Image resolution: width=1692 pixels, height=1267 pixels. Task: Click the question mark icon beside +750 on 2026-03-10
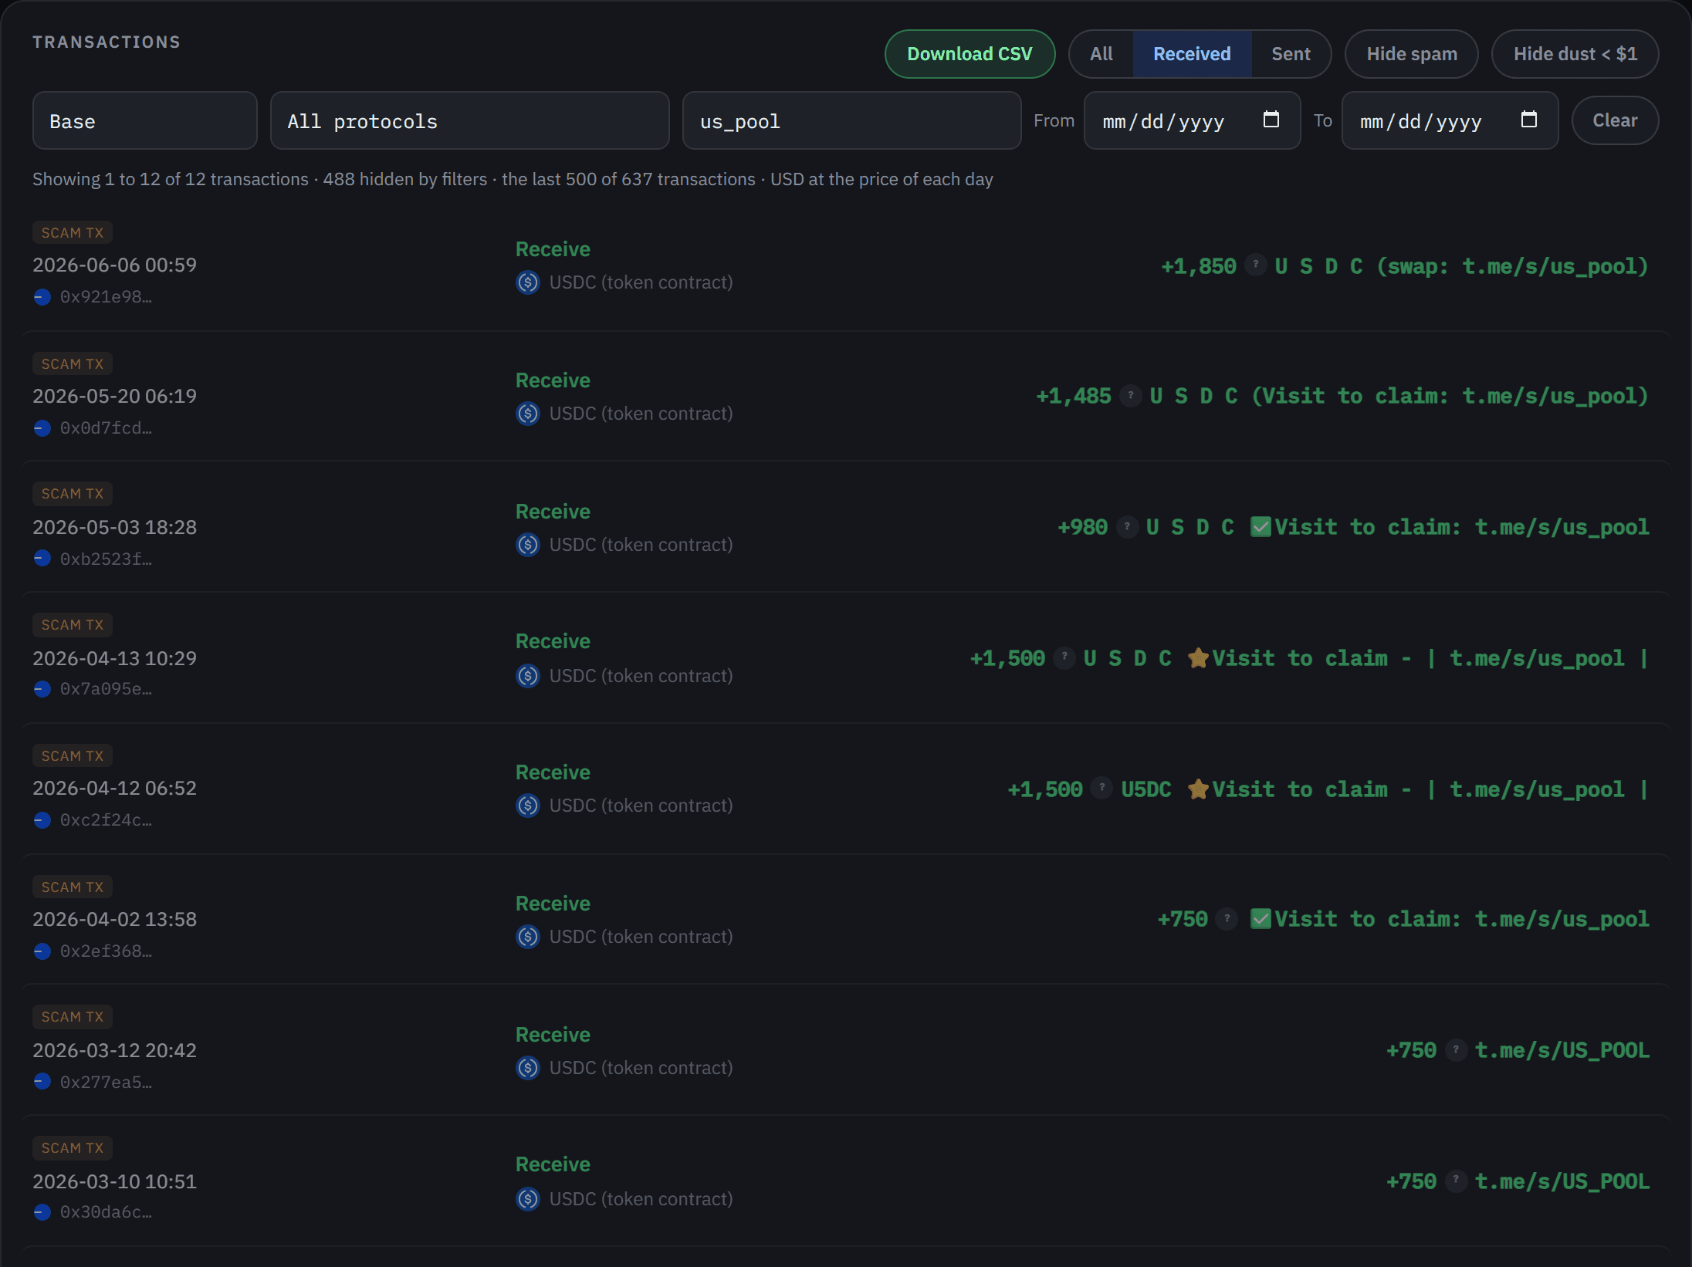[1456, 1181]
